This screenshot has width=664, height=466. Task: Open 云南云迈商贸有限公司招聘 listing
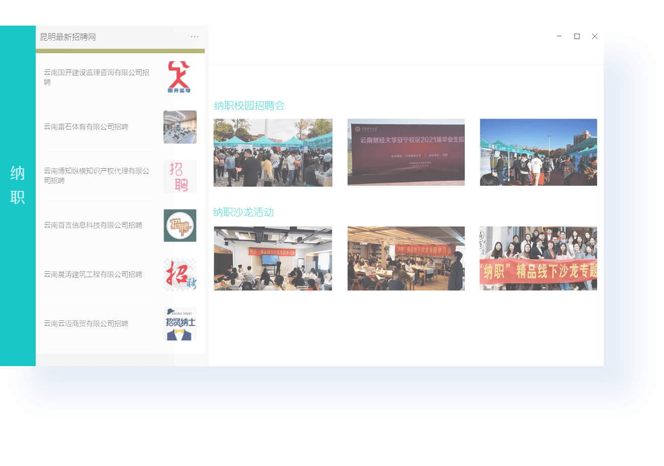coord(86,324)
